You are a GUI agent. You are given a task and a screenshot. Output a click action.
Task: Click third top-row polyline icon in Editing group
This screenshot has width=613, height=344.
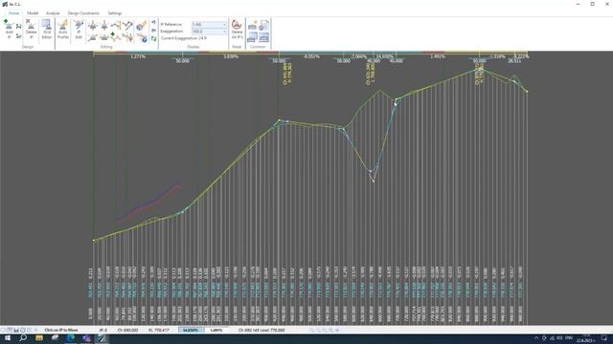click(116, 26)
